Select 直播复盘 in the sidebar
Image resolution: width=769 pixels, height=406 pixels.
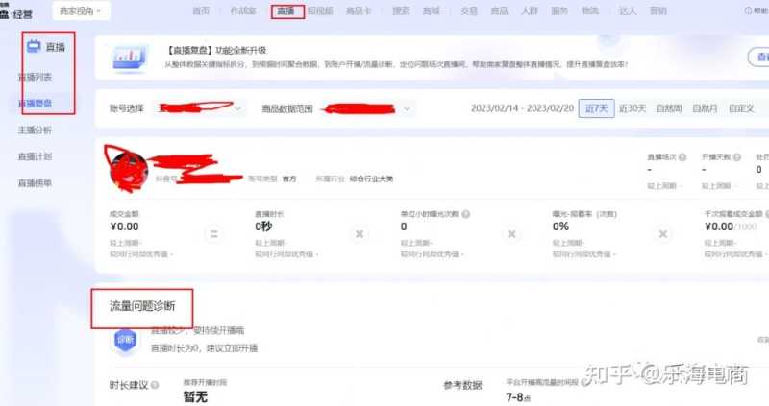pyautogui.click(x=35, y=104)
